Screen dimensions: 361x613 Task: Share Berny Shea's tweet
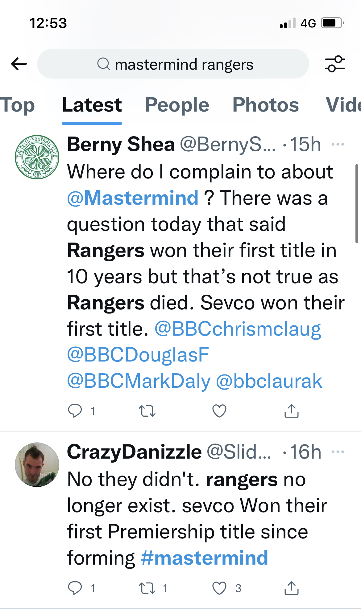[291, 411]
